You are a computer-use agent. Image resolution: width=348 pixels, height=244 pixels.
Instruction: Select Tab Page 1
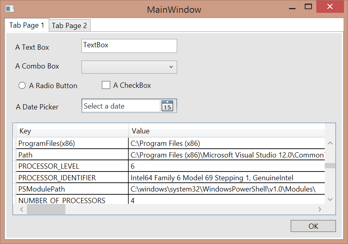[x=27, y=25]
